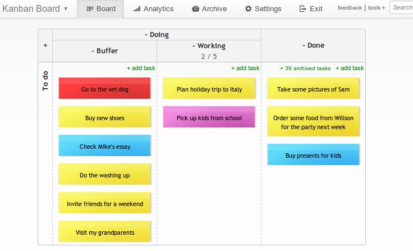The width and height of the screenshot is (413, 251).
Task: Collapse the To do swimlane label
Action: [45, 80]
